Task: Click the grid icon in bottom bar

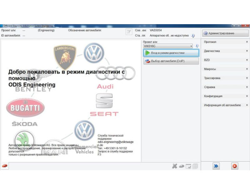Action: click(195, 166)
